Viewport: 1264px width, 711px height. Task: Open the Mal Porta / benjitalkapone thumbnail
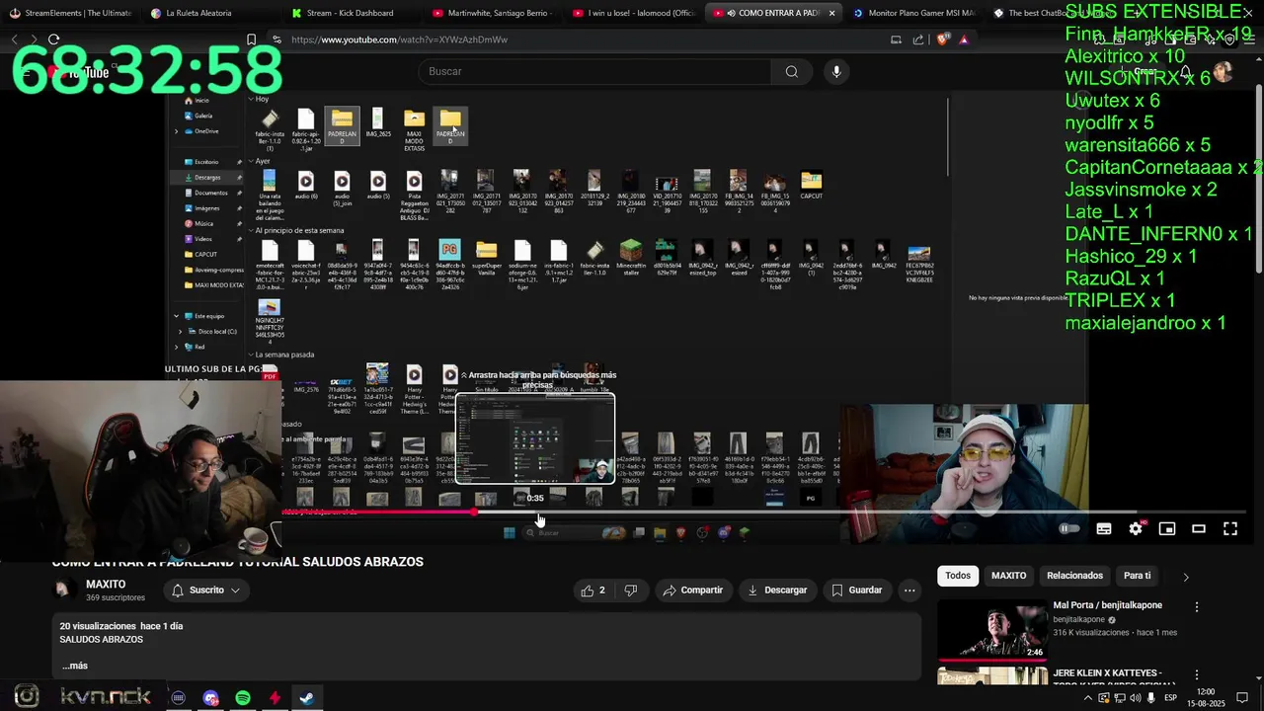tap(992, 629)
